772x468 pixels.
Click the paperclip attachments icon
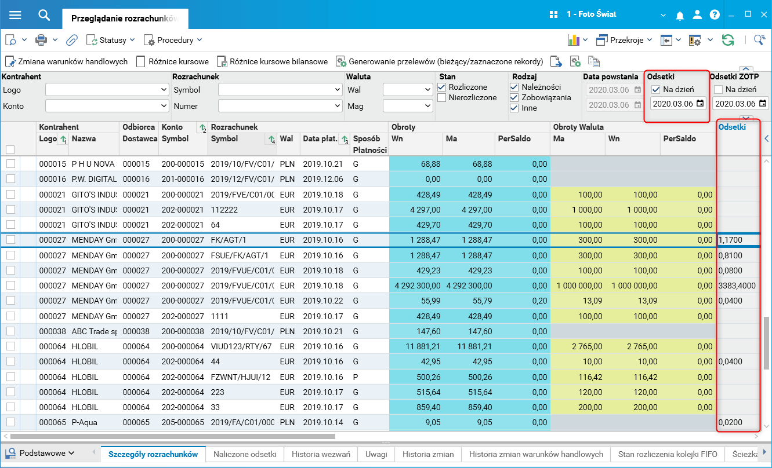[72, 40]
